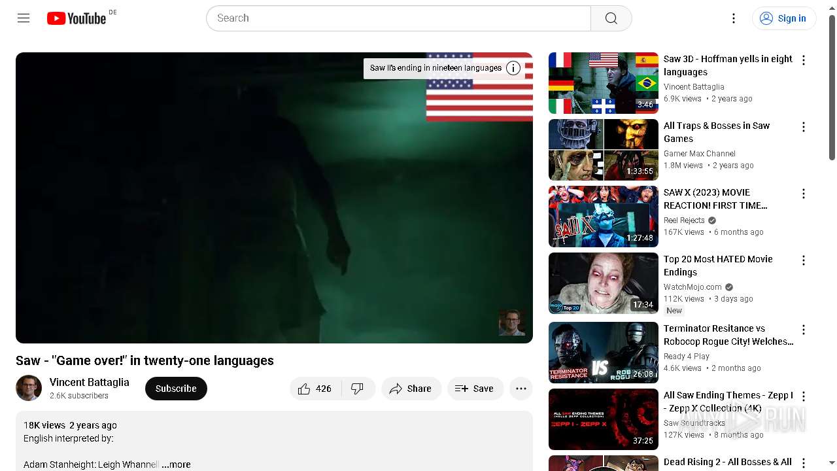Open SAW X (2023) MOVIE REACTION title
This screenshot has width=837, height=471.
[x=715, y=199]
